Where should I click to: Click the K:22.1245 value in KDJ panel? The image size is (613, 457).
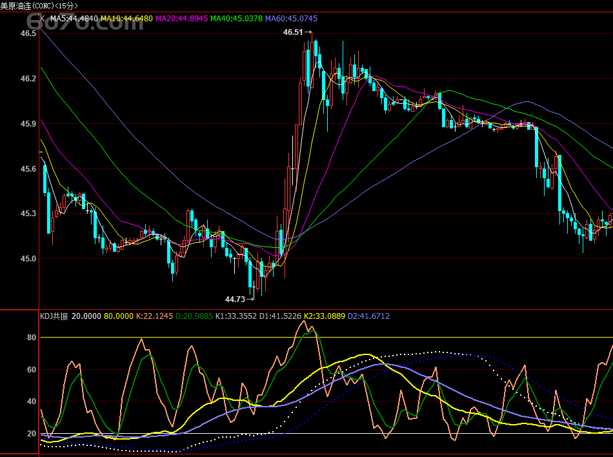156,316
